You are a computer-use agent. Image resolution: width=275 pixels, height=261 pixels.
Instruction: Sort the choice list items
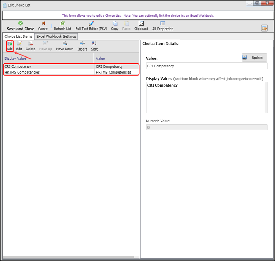tap(94, 46)
